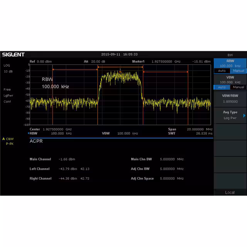
Task: Click the yellow trace A C&W indicator
Action: coord(8,139)
